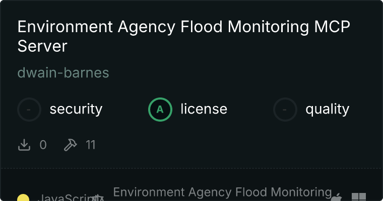
Task: Click the download count icon
Action: tap(24, 145)
